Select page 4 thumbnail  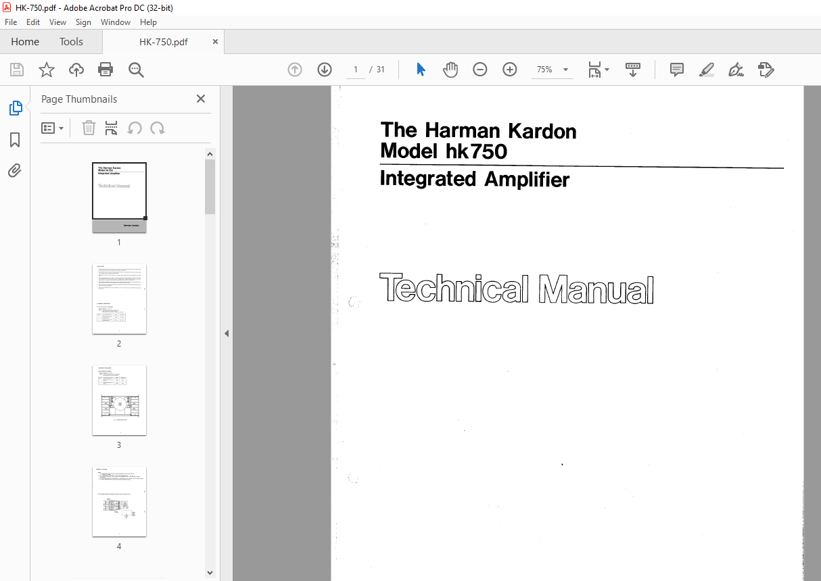pyautogui.click(x=119, y=501)
